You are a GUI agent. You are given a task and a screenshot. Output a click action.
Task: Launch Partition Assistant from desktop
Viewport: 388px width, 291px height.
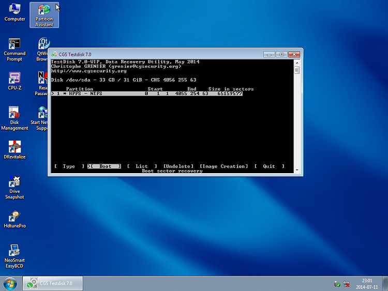pos(44,15)
